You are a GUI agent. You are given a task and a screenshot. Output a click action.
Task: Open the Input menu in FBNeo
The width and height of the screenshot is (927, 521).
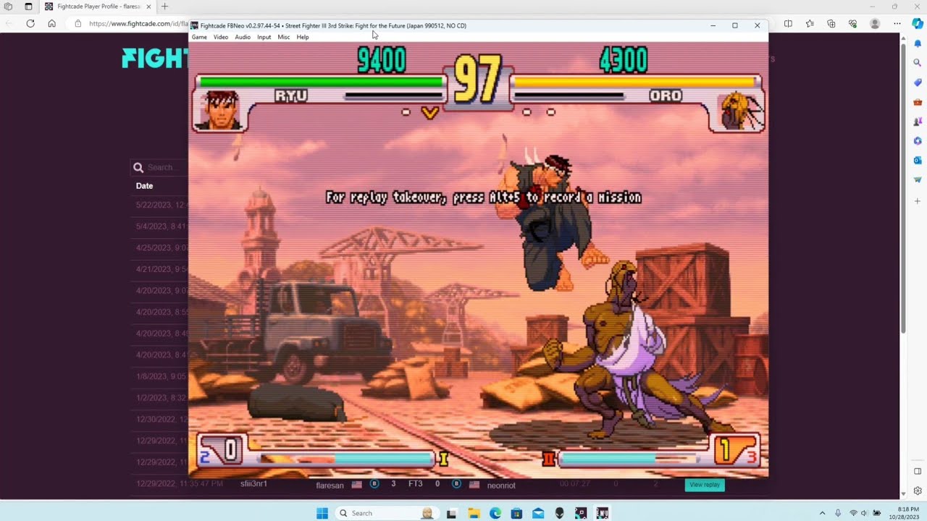point(264,37)
